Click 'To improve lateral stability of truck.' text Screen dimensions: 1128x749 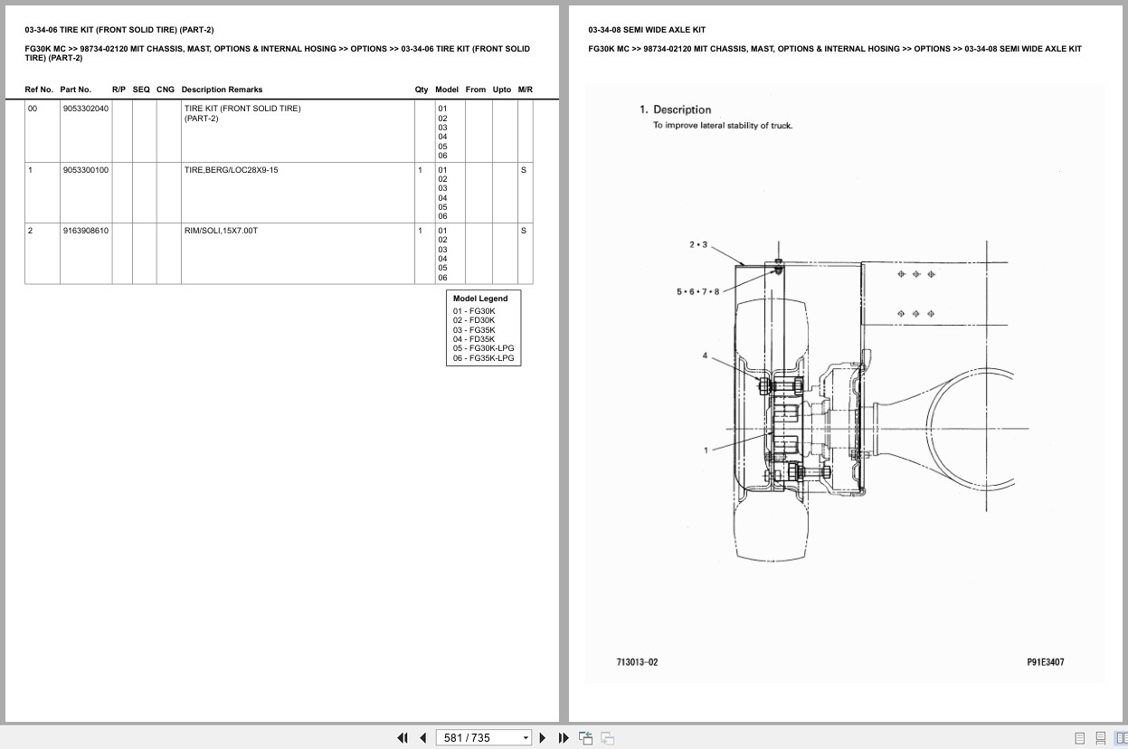point(723,126)
